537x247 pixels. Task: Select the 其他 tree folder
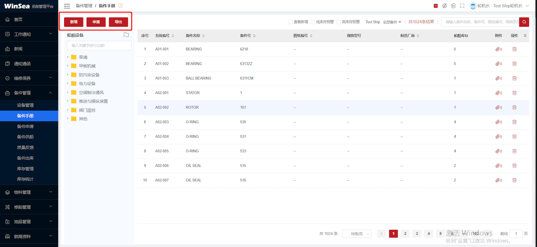(83, 119)
